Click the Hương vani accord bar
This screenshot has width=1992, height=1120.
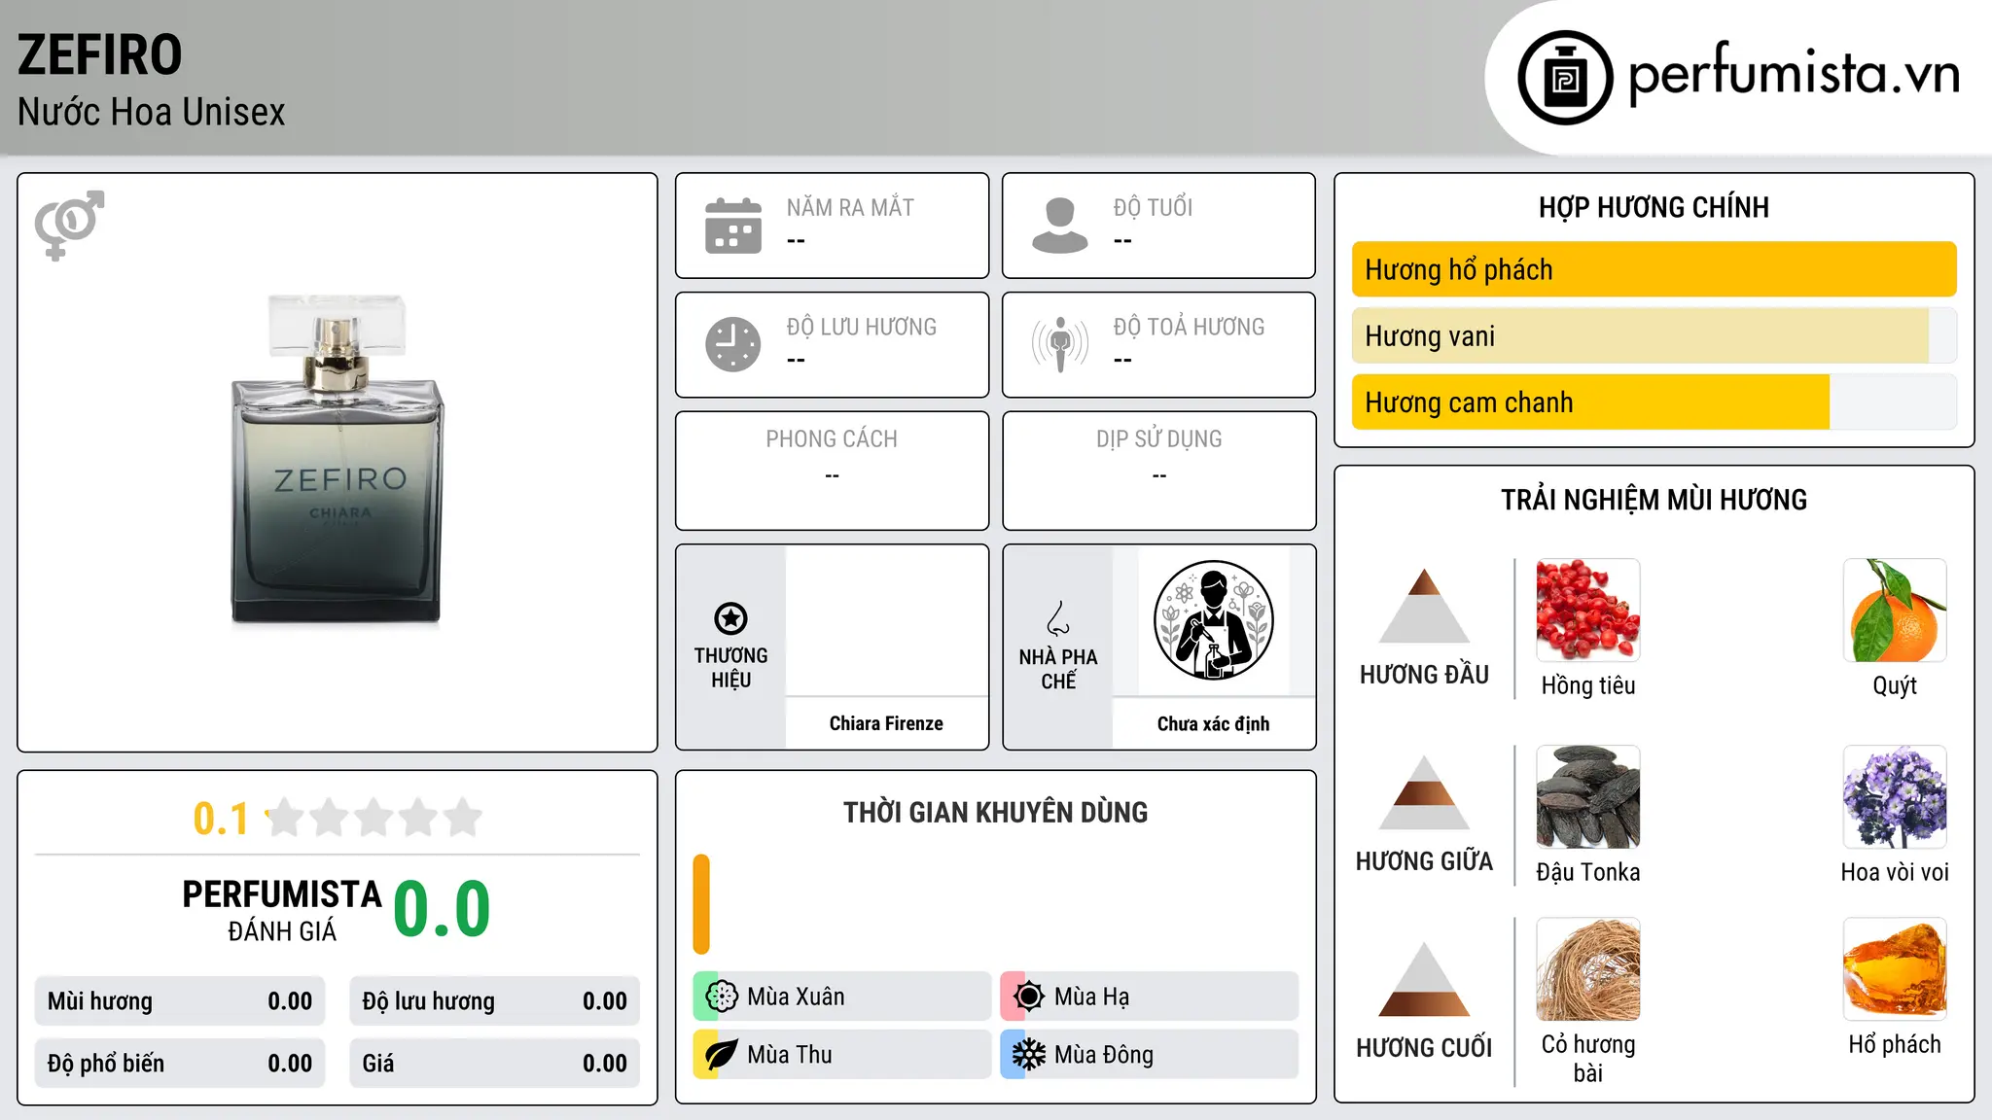click(1654, 335)
